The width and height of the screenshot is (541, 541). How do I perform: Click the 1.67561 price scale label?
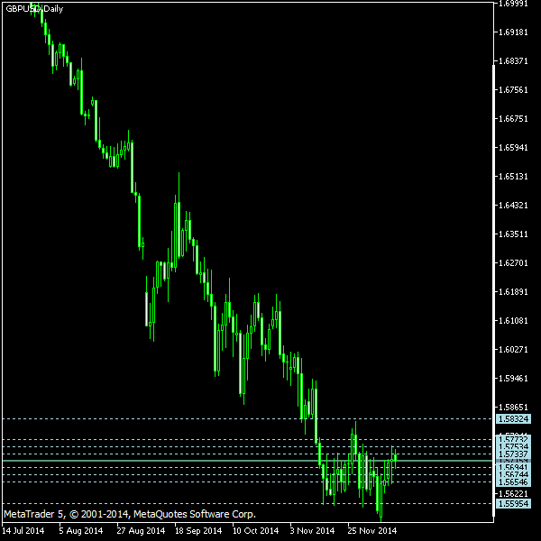coord(513,90)
